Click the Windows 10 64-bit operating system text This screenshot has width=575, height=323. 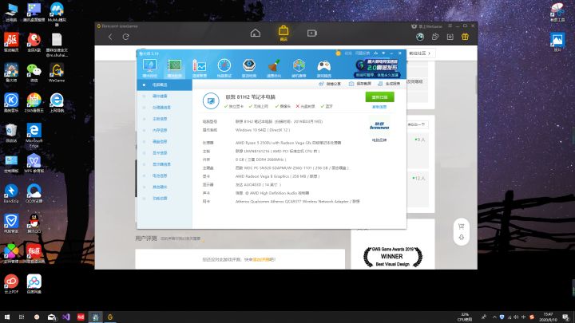pyautogui.click(x=263, y=130)
